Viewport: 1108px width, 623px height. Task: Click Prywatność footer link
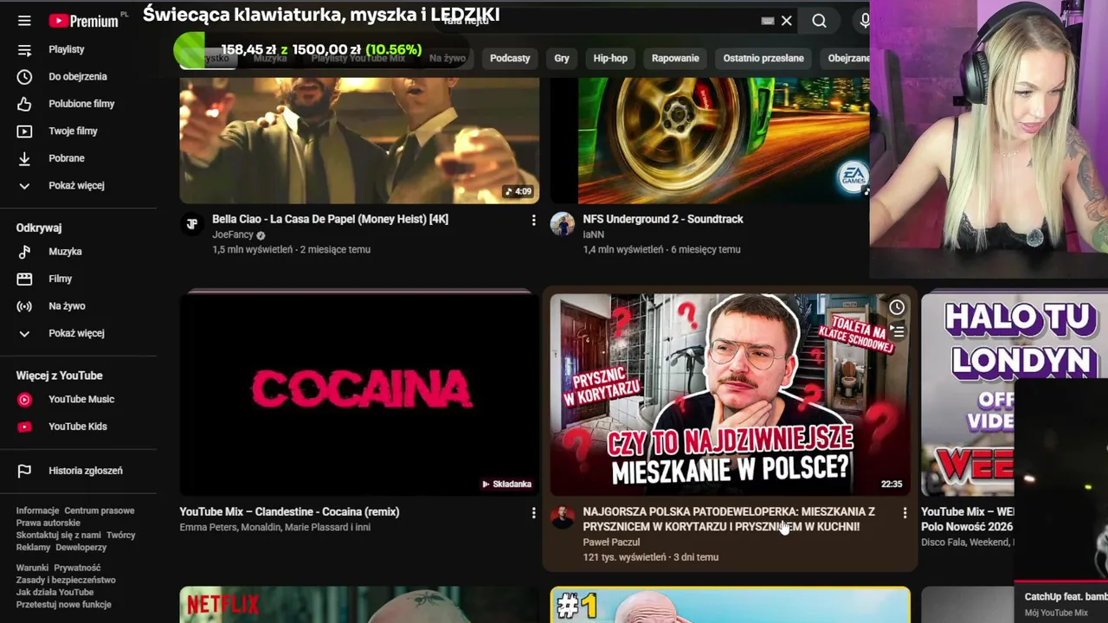click(x=77, y=568)
